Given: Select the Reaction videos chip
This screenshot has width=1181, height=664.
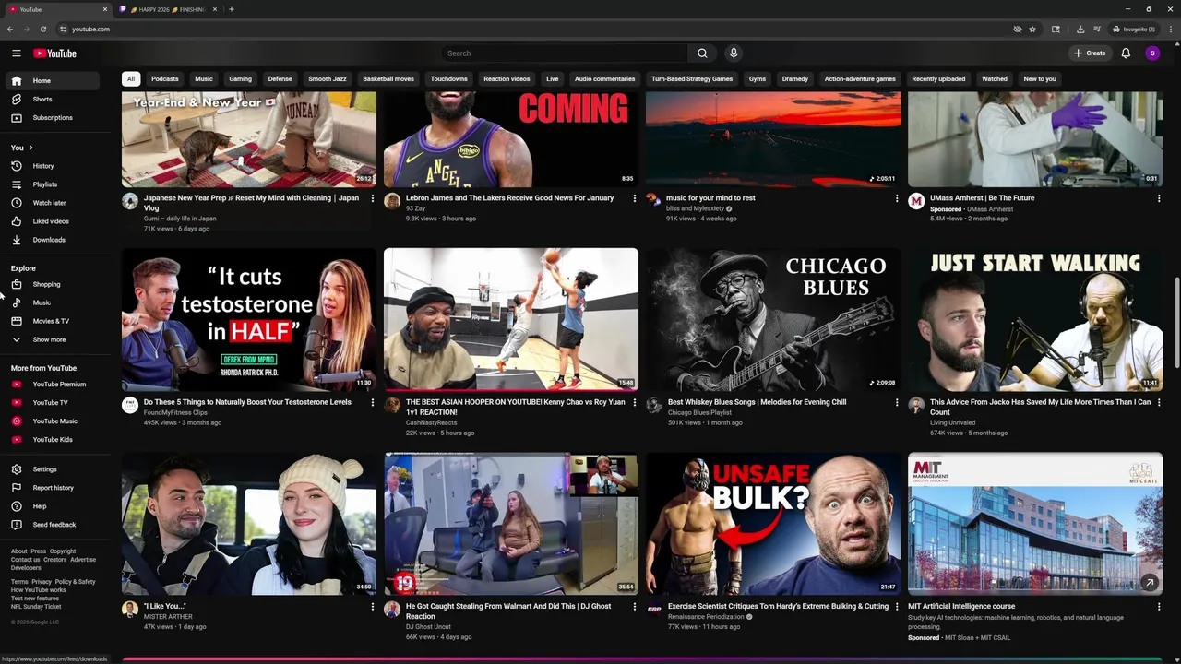Looking at the screenshot, I should click(507, 79).
